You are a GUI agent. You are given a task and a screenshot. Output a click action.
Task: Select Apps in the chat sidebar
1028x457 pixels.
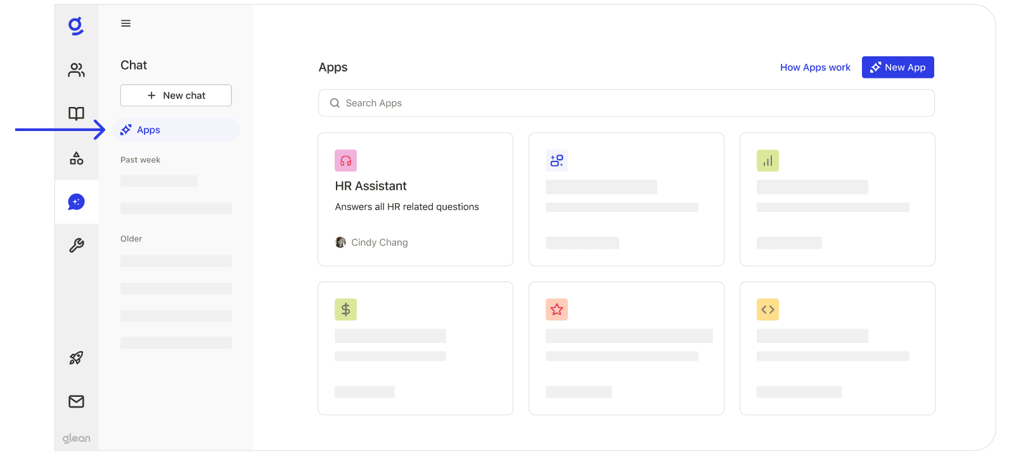coord(177,130)
